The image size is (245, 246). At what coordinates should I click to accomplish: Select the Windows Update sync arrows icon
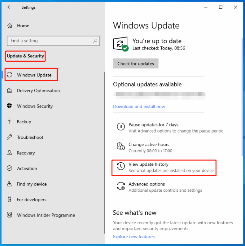(x=9, y=75)
